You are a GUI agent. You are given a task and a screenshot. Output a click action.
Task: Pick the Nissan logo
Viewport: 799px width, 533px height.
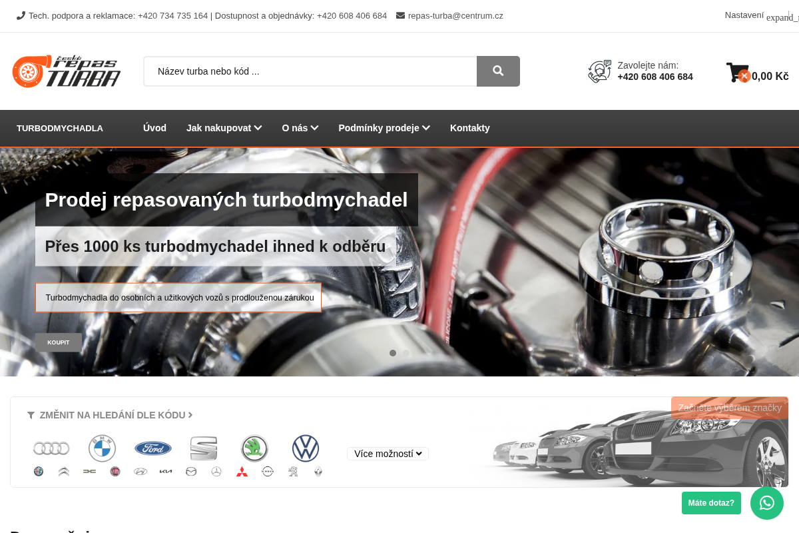pos(267,472)
